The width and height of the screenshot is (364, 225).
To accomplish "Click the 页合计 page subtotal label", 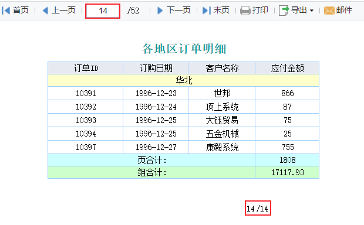I will click(x=151, y=160).
